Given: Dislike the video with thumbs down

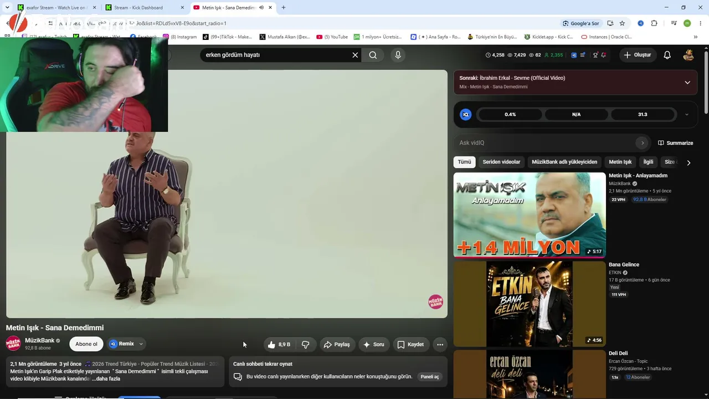Looking at the screenshot, I should 305,345.
